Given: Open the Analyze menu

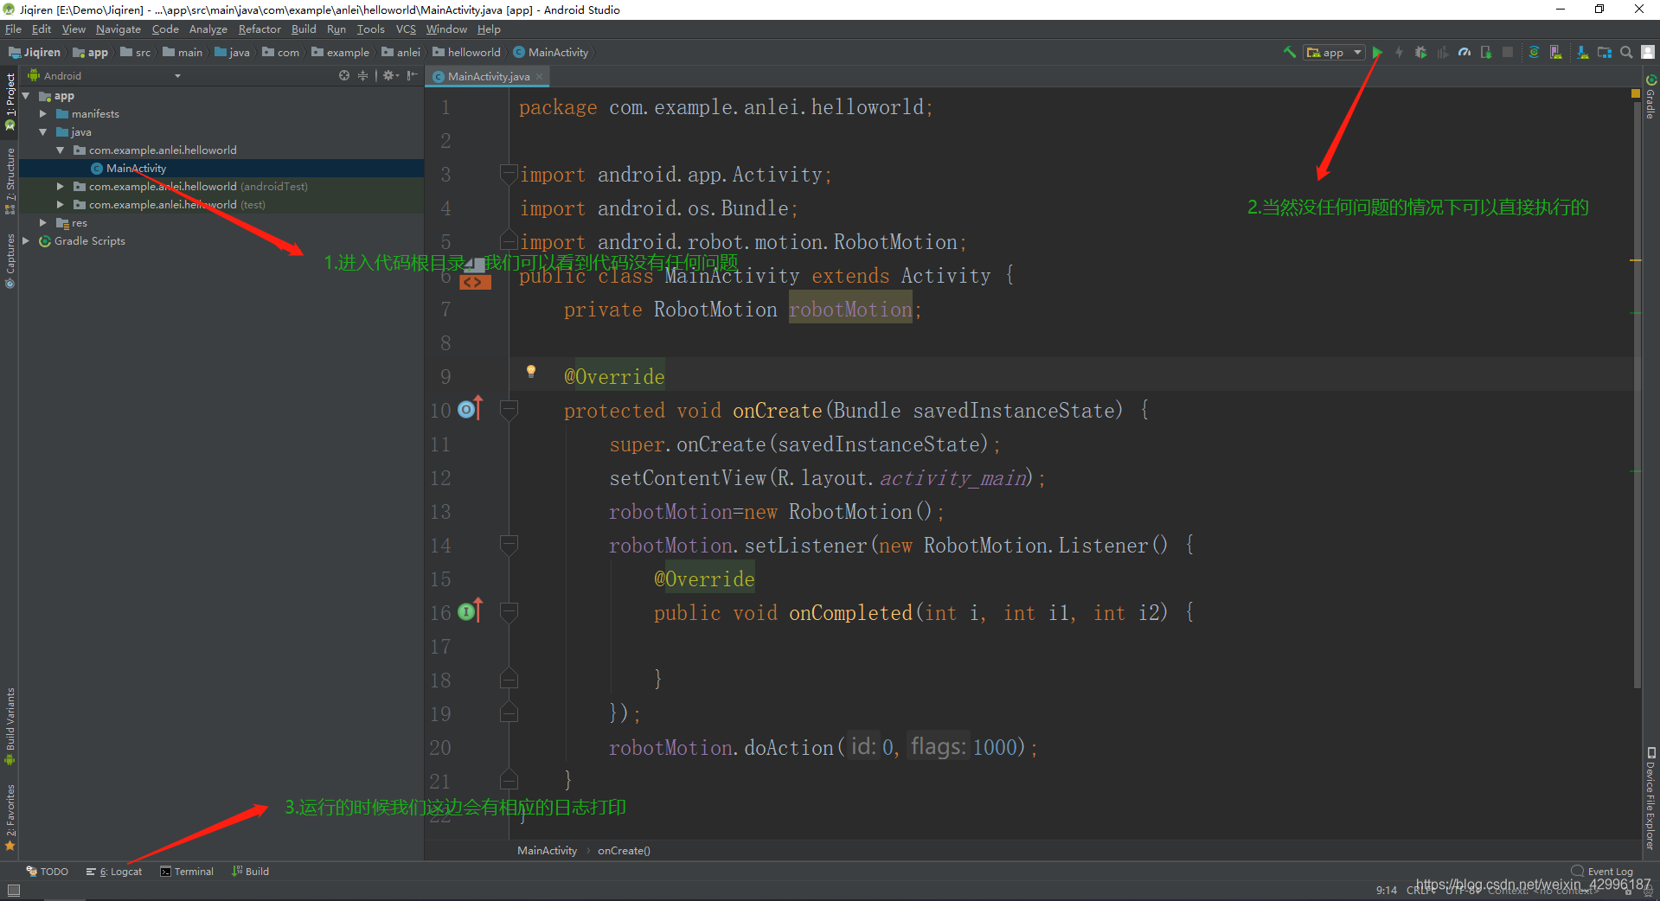Looking at the screenshot, I should coord(208,29).
